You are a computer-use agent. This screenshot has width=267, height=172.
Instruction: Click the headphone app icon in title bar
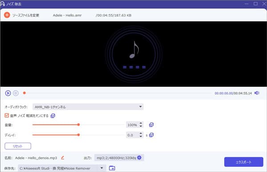[x=2, y=4]
